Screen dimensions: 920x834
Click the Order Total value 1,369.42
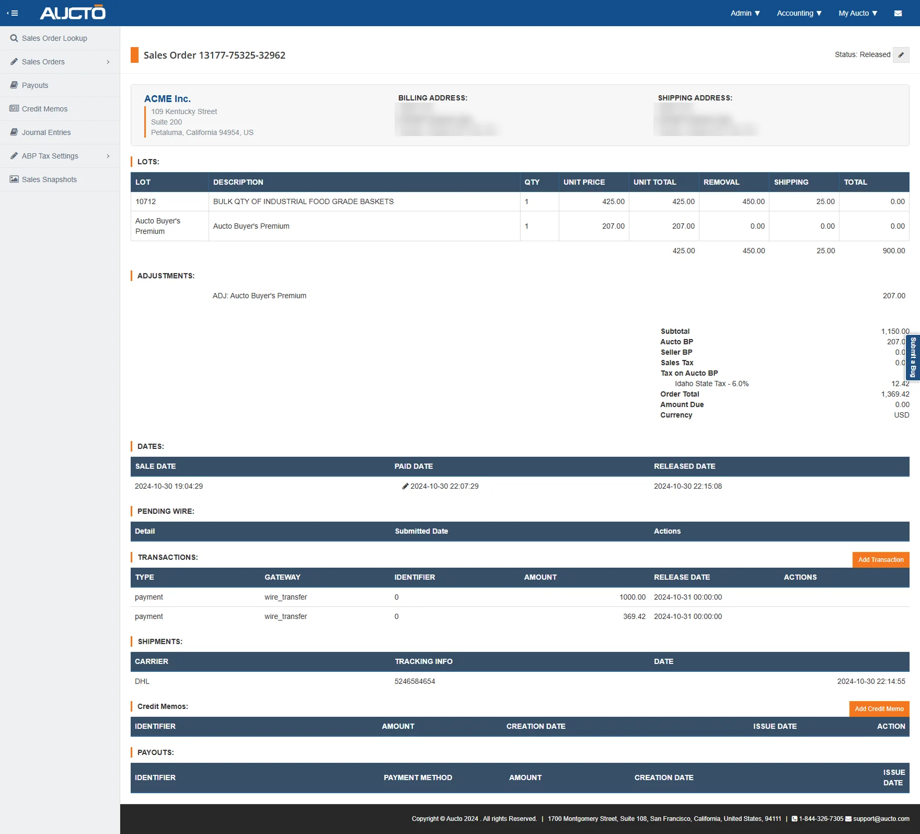click(895, 394)
